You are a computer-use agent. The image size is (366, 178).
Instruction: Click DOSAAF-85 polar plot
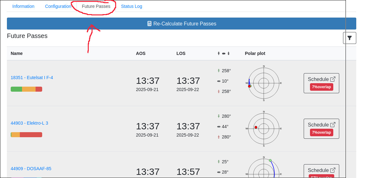point(264,167)
